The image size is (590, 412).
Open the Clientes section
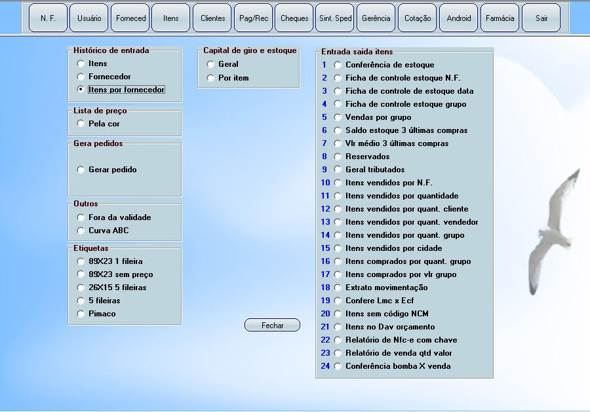(212, 18)
